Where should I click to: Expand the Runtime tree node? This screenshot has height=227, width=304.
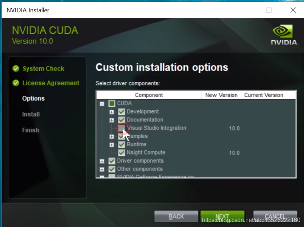coord(112,145)
